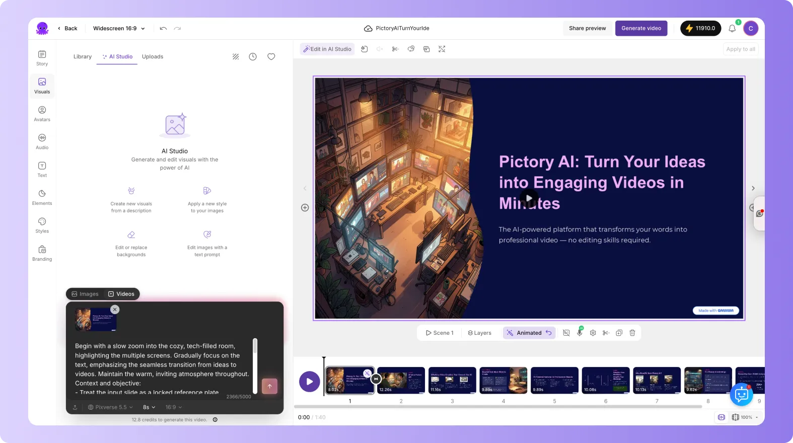Screen dimensions: 793x443
Task: Switch generation mode to Images
Action: click(85, 294)
